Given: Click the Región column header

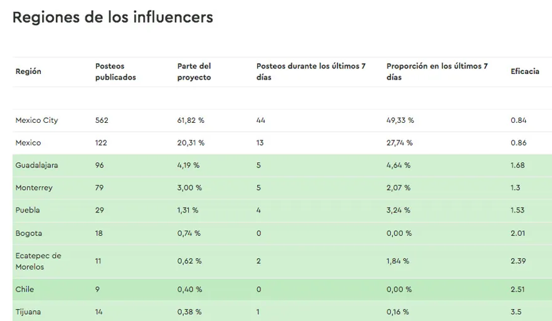Looking at the screenshot, I should click(x=28, y=71).
